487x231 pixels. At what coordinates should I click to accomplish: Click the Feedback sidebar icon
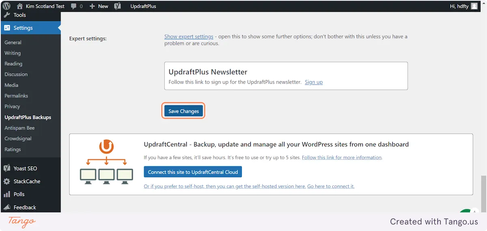tap(7, 207)
